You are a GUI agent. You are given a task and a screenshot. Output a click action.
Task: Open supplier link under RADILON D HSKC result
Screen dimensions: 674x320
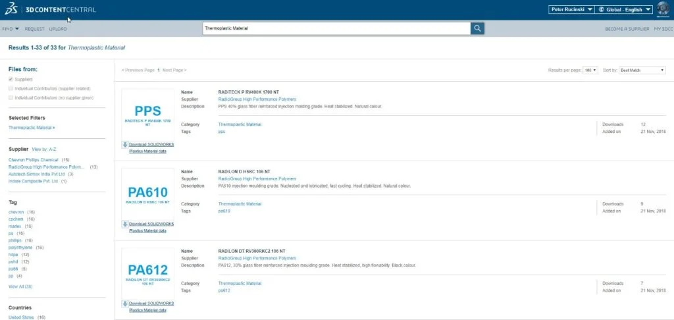click(257, 178)
